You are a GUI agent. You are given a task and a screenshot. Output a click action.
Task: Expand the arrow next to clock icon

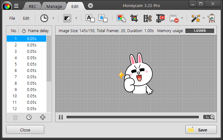pos(53,18)
